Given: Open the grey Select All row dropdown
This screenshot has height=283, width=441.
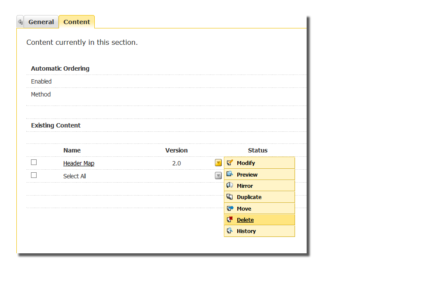Looking at the screenshot, I should pyautogui.click(x=218, y=175).
